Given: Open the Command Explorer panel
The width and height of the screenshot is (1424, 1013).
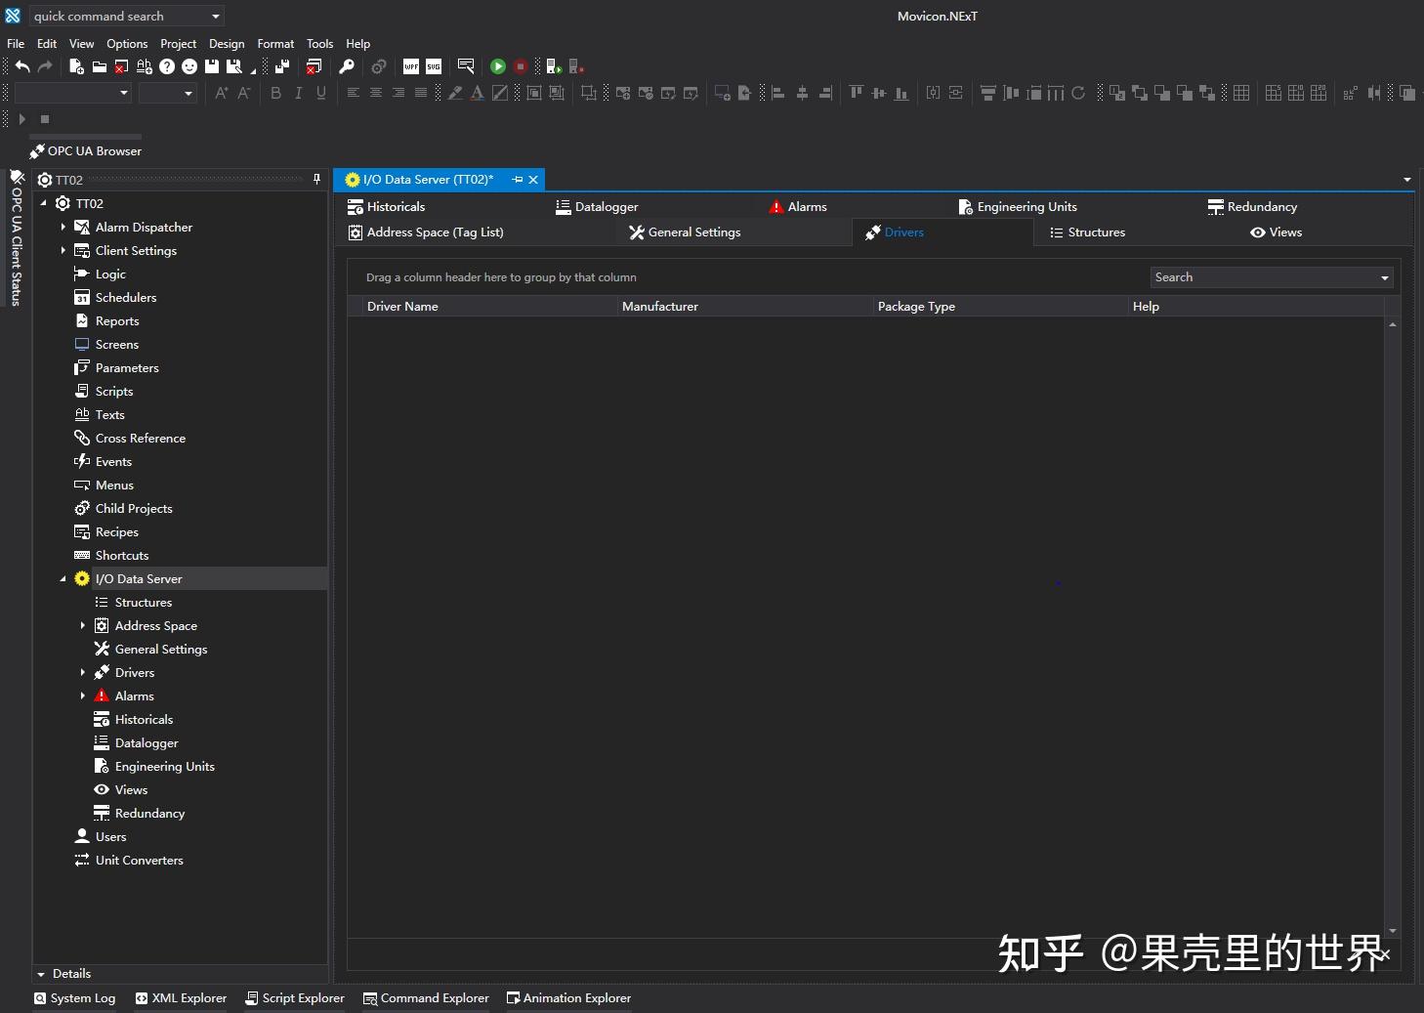Looking at the screenshot, I should 426,998.
